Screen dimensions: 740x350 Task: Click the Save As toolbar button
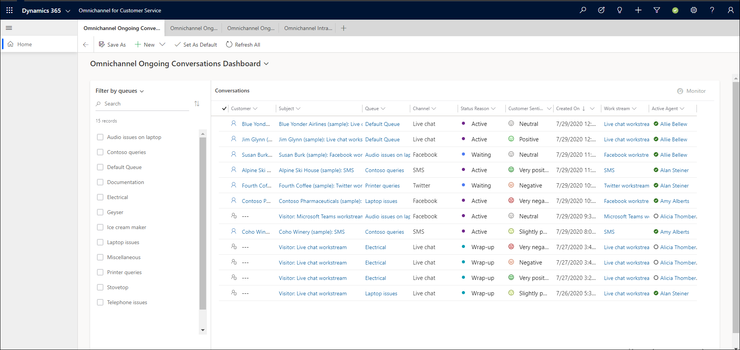point(112,45)
